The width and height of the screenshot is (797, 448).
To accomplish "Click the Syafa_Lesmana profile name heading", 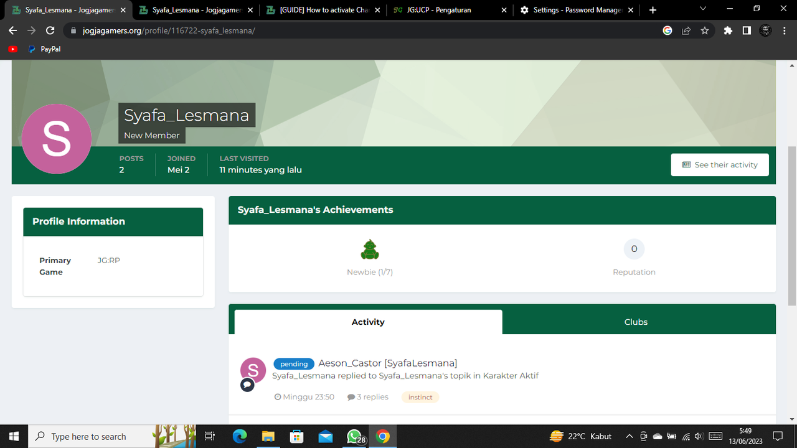I will [186, 115].
